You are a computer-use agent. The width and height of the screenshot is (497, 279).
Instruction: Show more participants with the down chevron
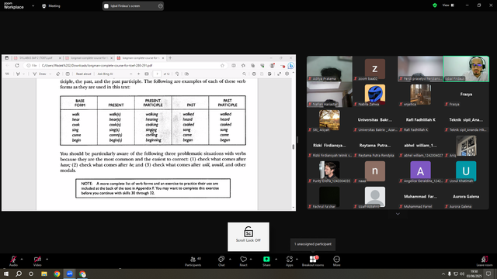point(398,214)
